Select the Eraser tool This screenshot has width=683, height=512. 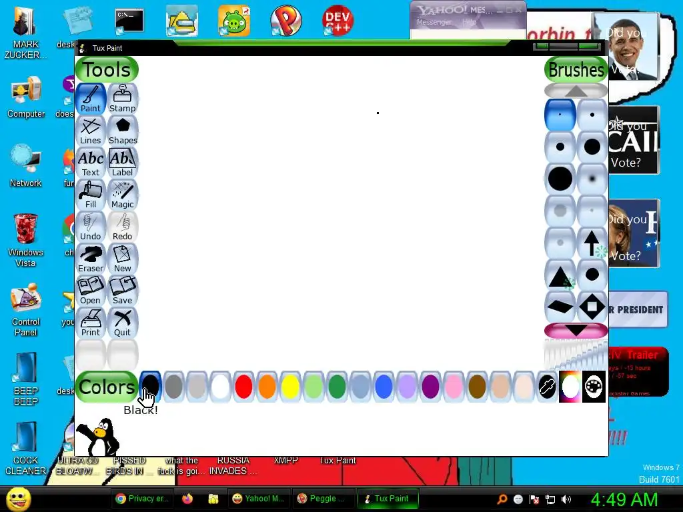pyautogui.click(x=91, y=259)
